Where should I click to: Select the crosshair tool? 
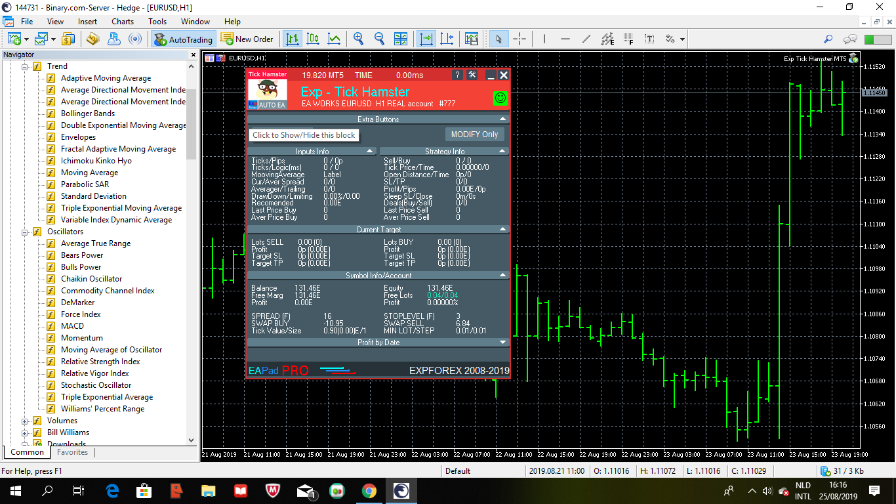[x=519, y=39]
